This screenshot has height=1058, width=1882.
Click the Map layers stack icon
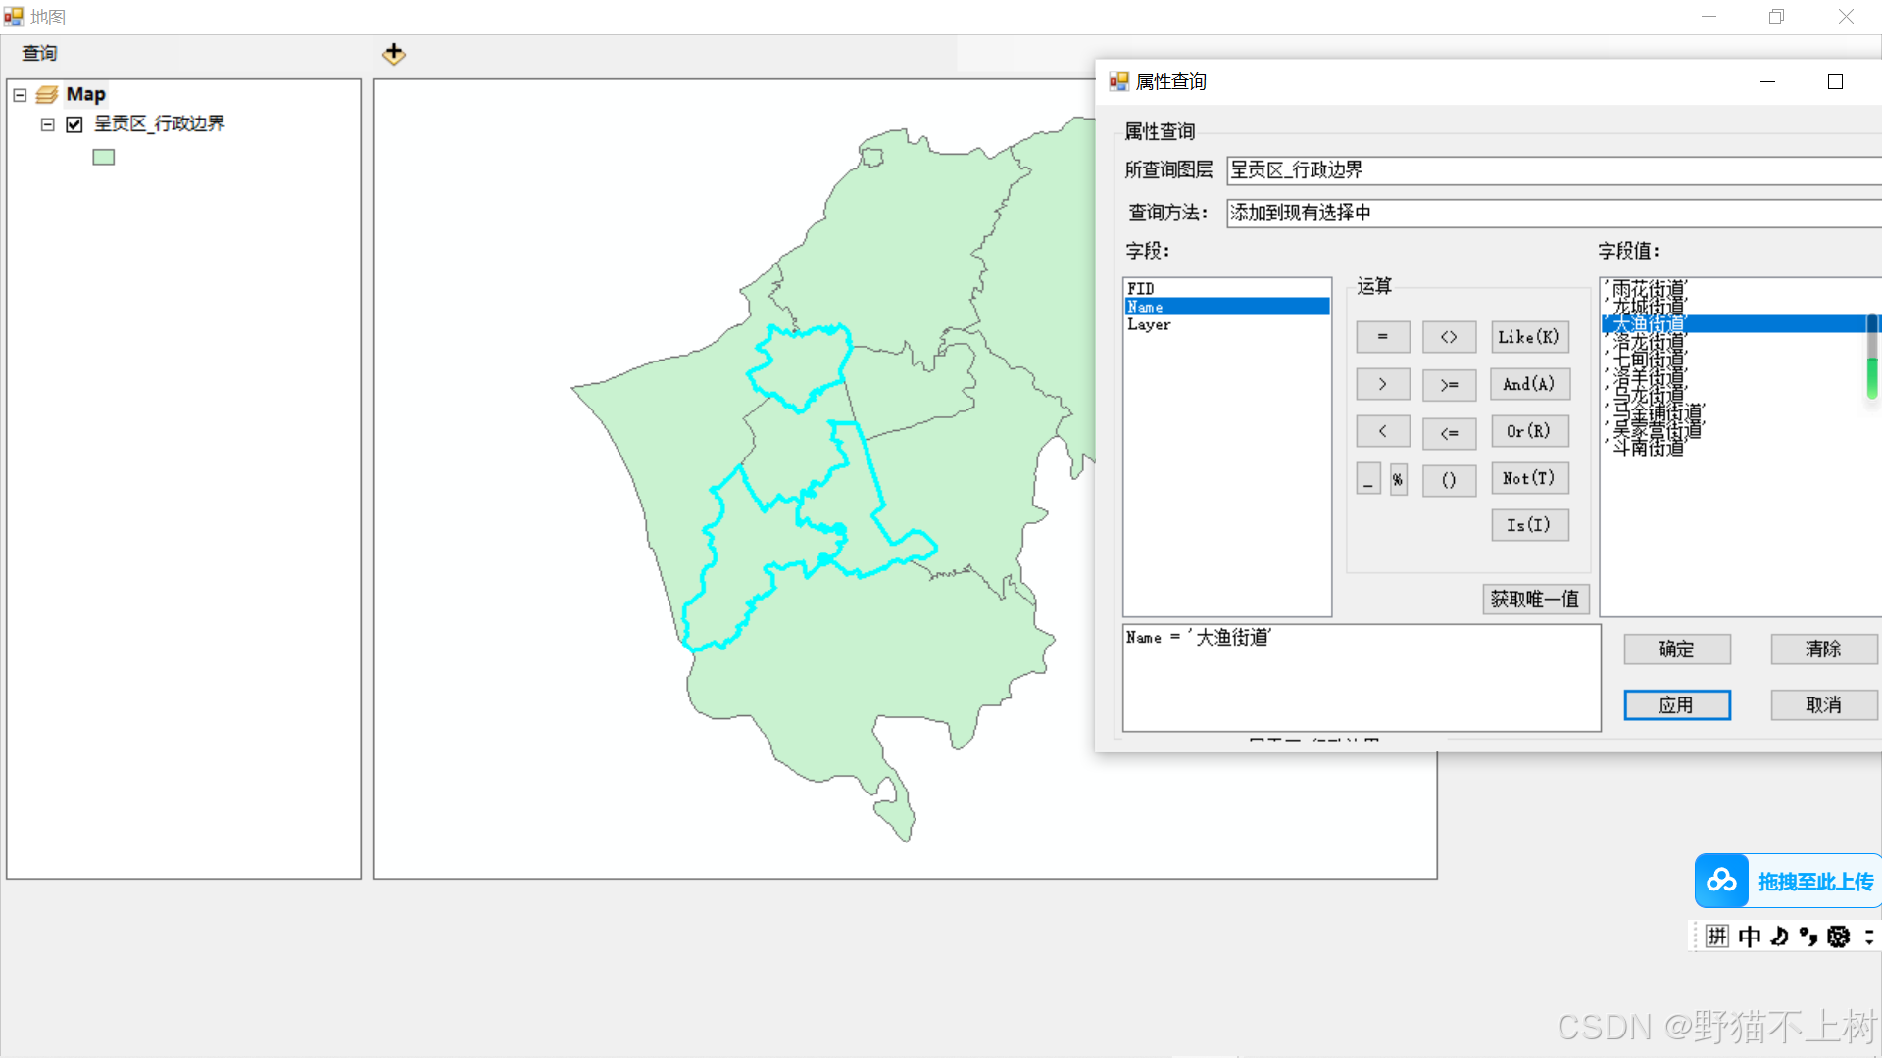47,93
